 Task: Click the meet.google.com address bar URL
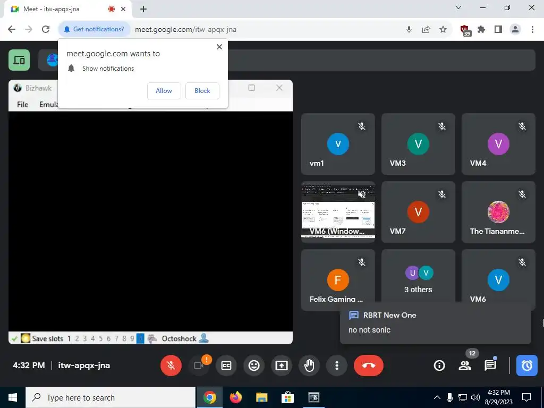(185, 30)
